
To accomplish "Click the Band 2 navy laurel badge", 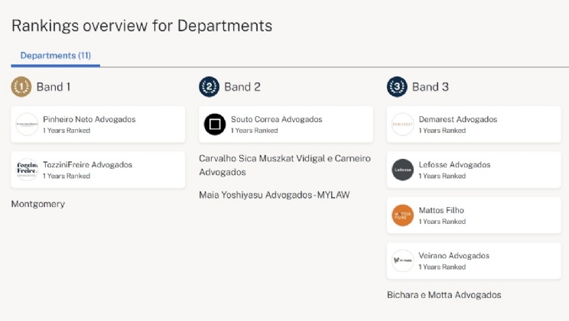I will click(x=209, y=87).
